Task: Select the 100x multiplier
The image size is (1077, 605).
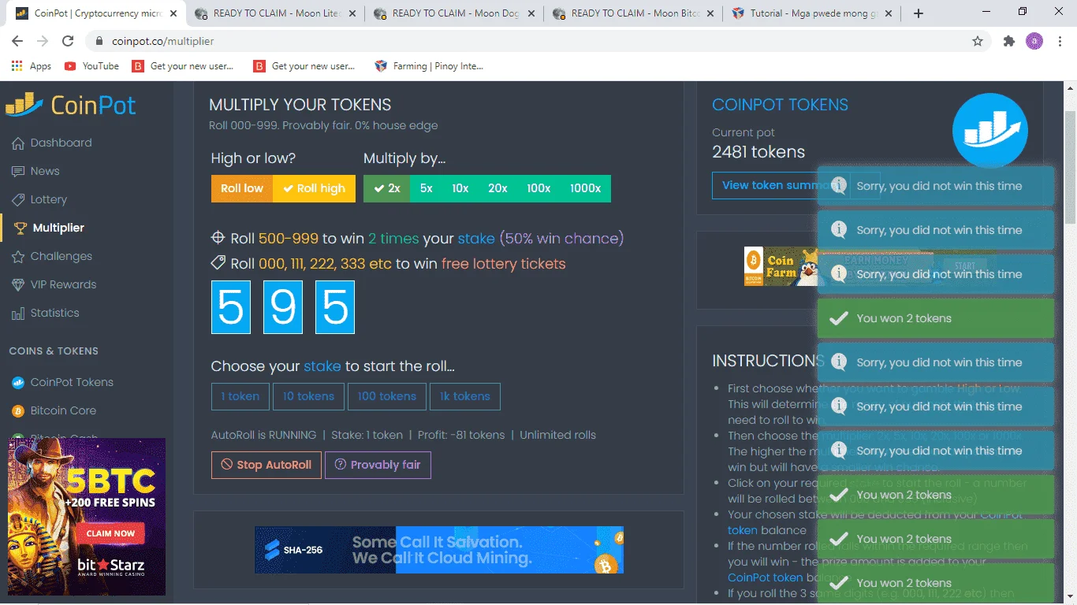Action: click(x=538, y=188)
